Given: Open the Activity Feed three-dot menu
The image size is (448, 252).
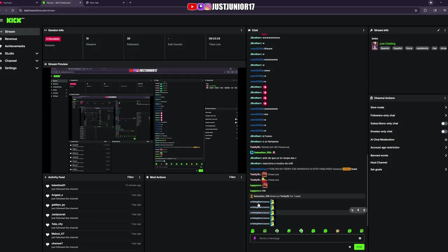Looking at the screenshot, I should pyautogui.click(x=139, y=177).
